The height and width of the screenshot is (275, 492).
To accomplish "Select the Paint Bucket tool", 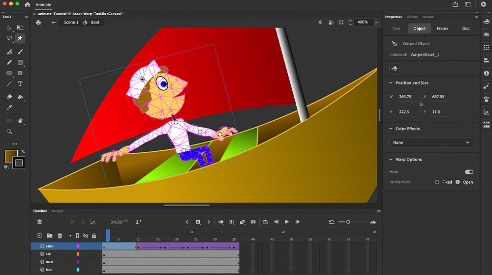I will pos(20,97).
